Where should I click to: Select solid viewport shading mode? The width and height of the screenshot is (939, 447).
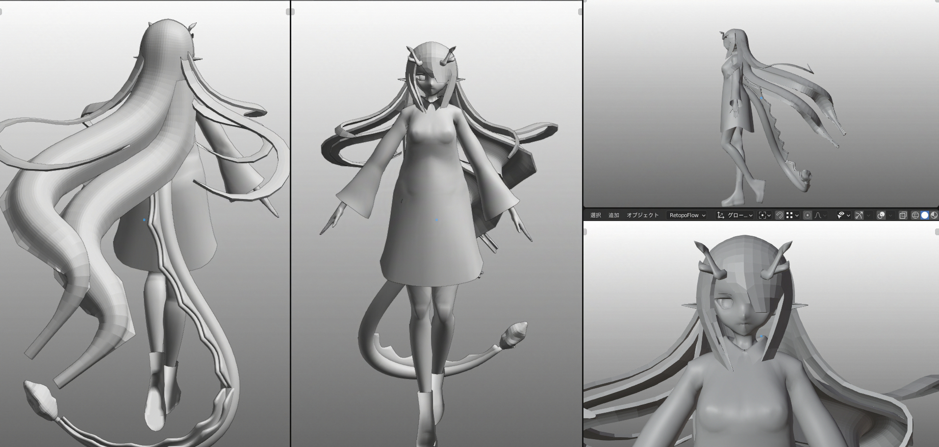coord(924,215)
